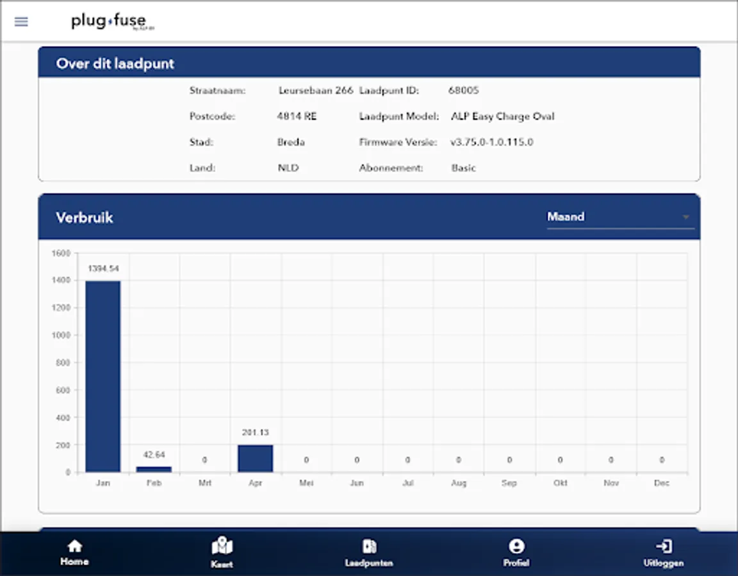Click the Over dit laadpunt header
The height and width of the screenshot is (576, 738).
(115, 63)
